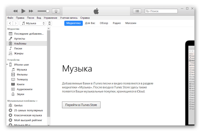Open the Правка menu
The width and height of the screenshot is (201, 132).
click(20, 18)
